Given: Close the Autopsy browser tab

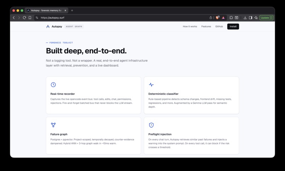Looking at the screenshot, I should 65,10.
